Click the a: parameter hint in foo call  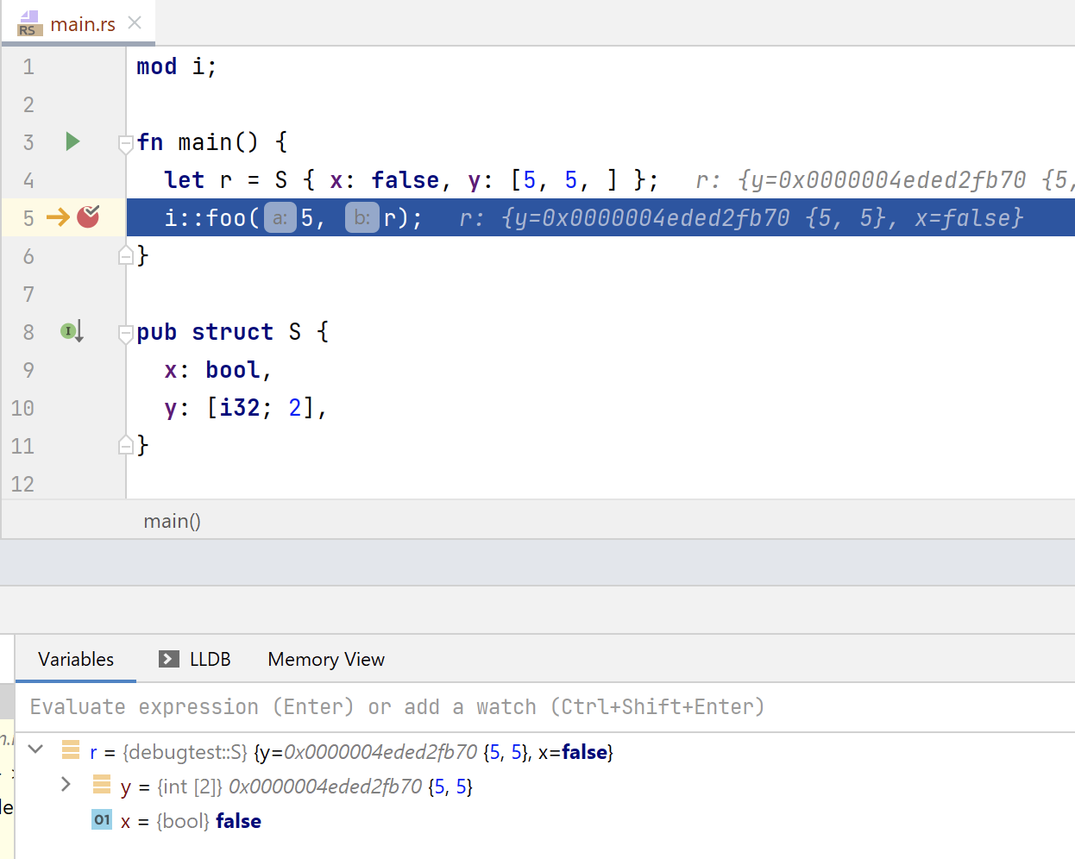pos(280,218)
